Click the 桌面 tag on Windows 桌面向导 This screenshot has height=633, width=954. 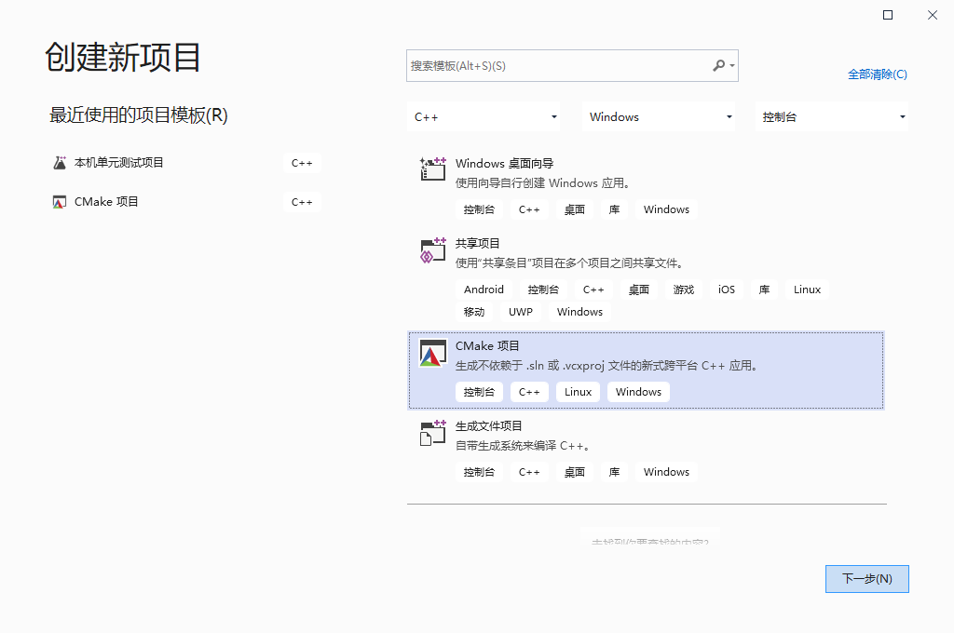pyautogui.click(x=574, y=209)
